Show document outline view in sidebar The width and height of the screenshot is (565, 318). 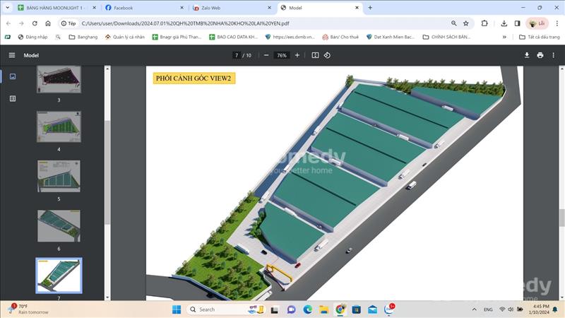point(13,98)
